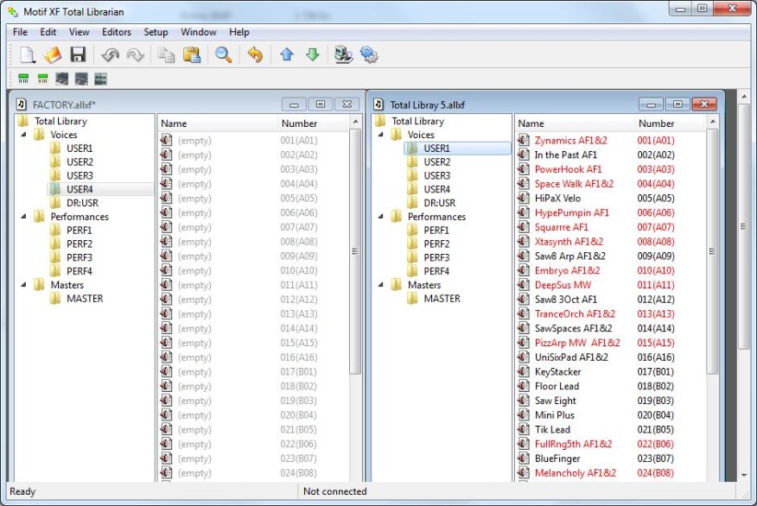Open the Help menu
Viewport: 757px width, 506px height.
(x=239, y=32)
